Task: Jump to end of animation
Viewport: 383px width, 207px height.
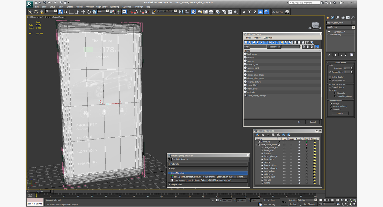Action: (x=337, y=200)
